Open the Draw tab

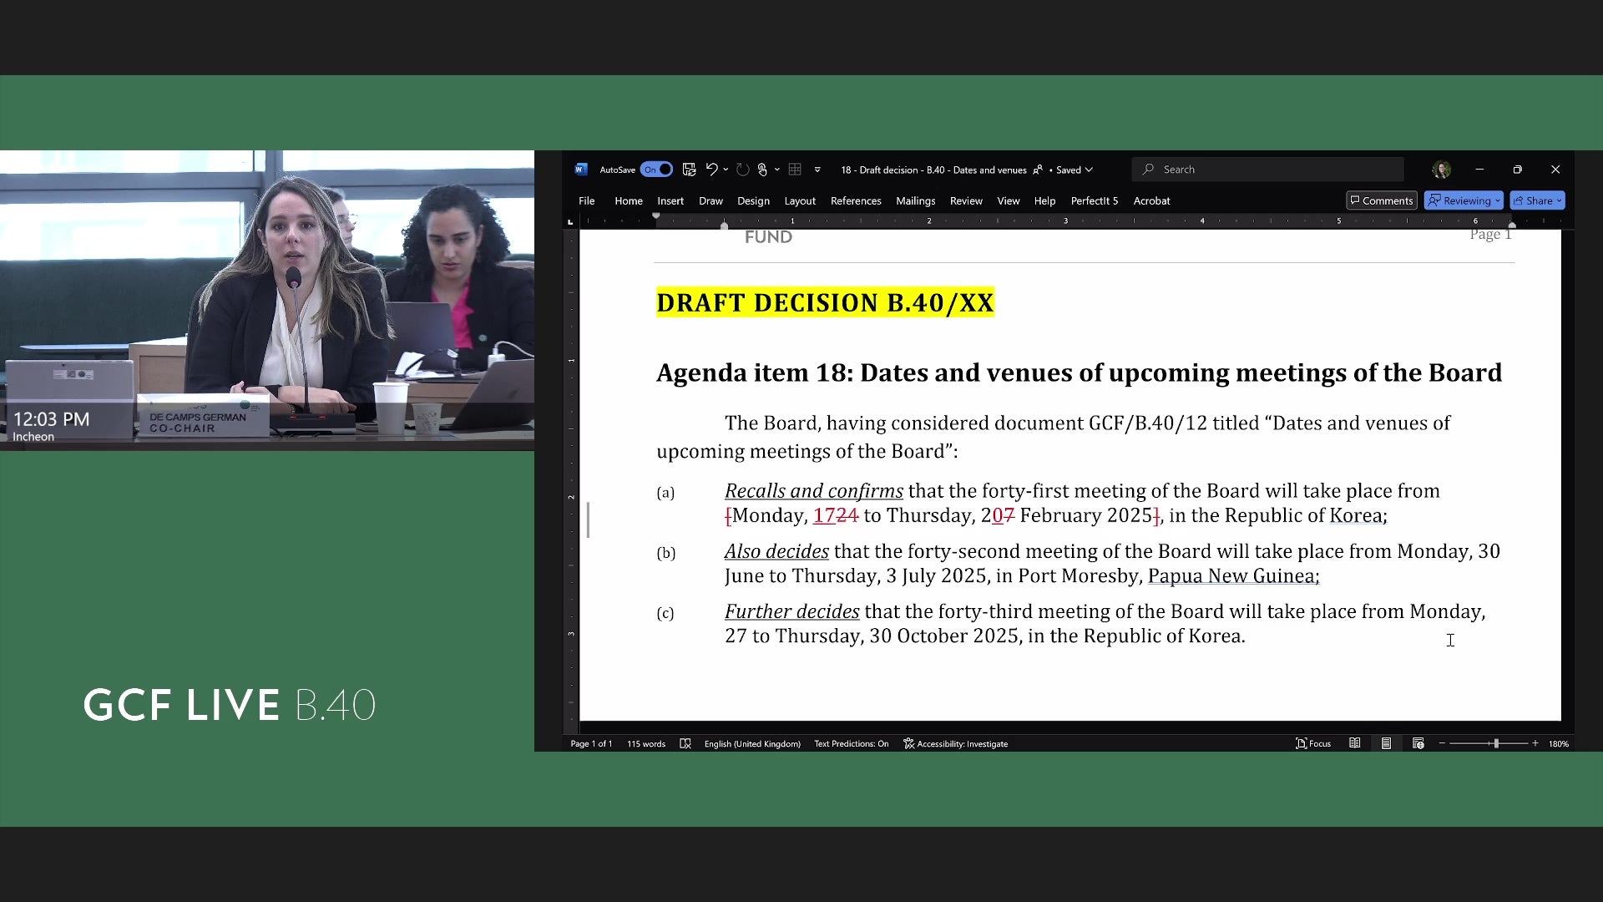[x=710, y=201]
